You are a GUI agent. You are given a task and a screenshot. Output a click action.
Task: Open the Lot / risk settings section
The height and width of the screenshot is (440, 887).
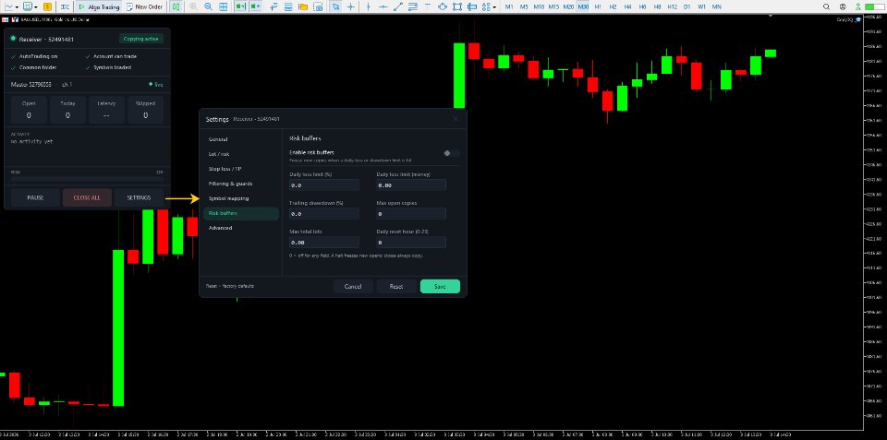[x=241, y=154]
